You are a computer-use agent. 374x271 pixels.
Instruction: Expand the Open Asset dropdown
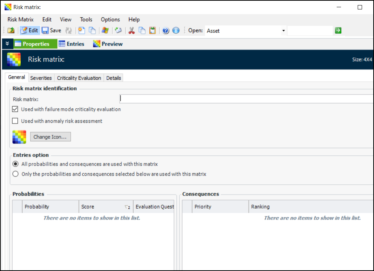(283, 31)
